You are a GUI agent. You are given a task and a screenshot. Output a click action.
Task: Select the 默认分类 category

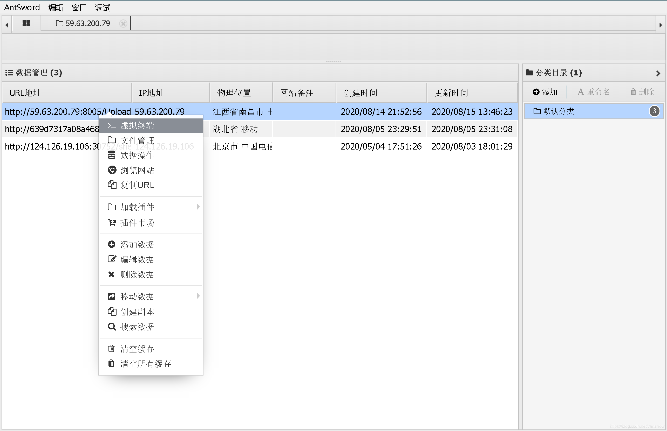click(x=594, y=111)
